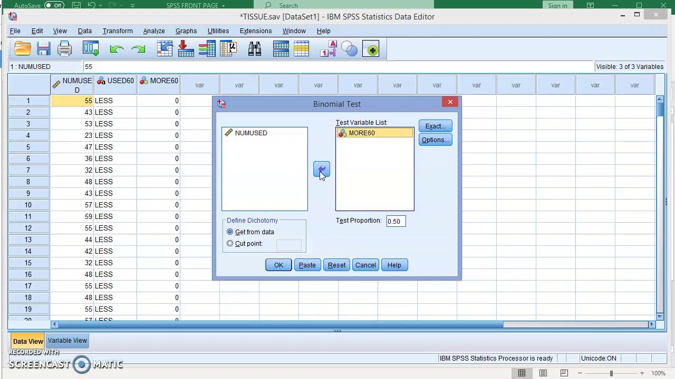This screenshot has height=379, width=675.
Task: Select NUMUSED in source variable list
Action: pos(251,133)
